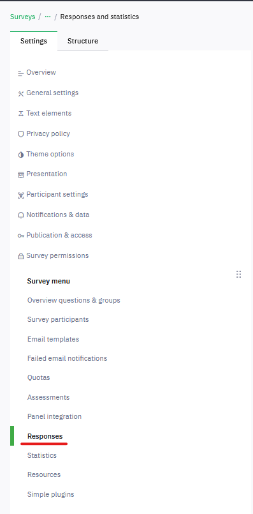Click the Text elements icon
This screenshot has height=514, width=253.
[21, 114]
